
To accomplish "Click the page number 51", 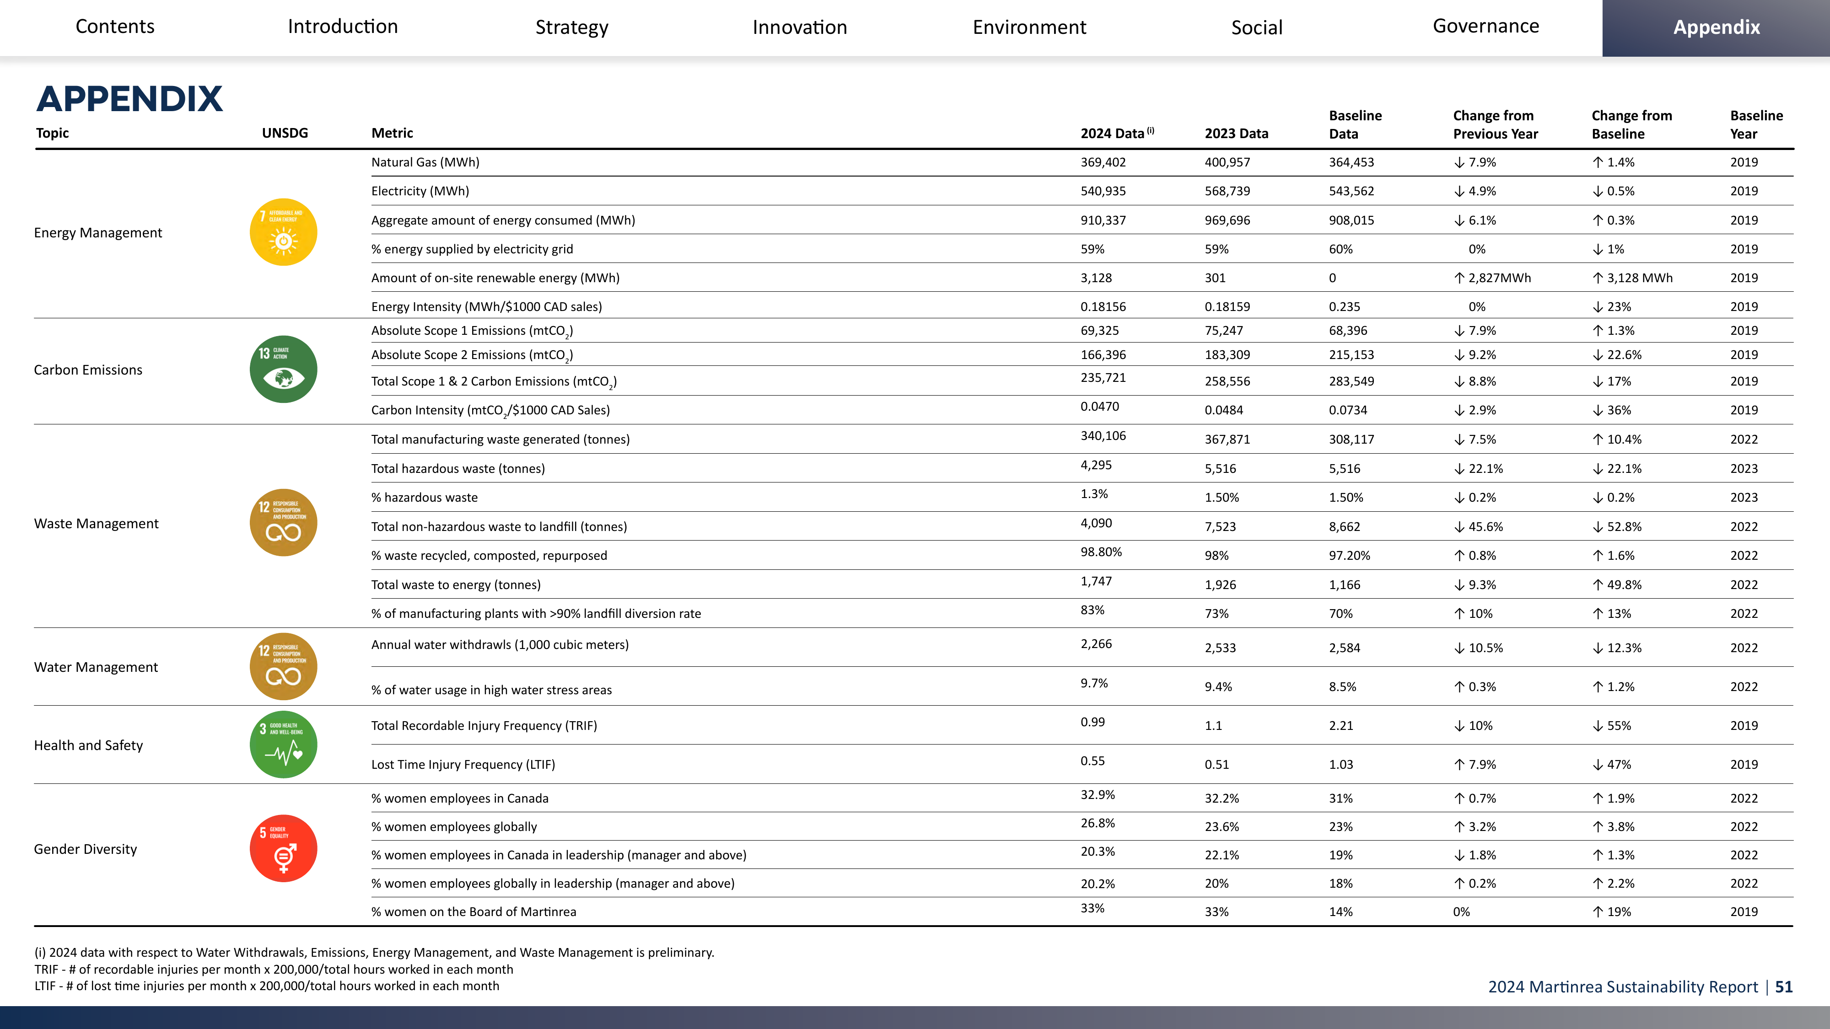I will pos(1784,987).
